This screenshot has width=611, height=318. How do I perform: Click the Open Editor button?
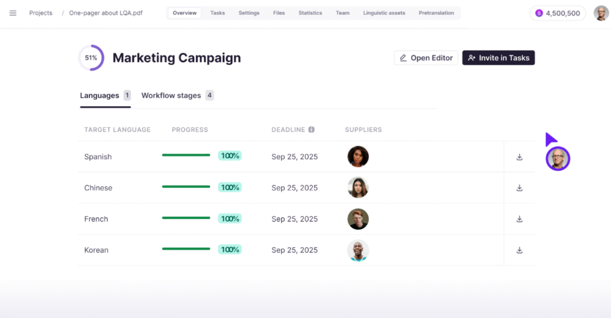(426, 58)
